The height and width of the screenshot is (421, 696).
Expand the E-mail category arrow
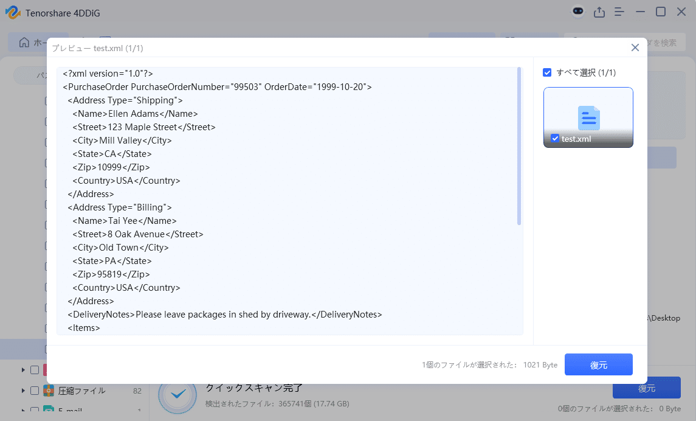[x=23, y=411]
